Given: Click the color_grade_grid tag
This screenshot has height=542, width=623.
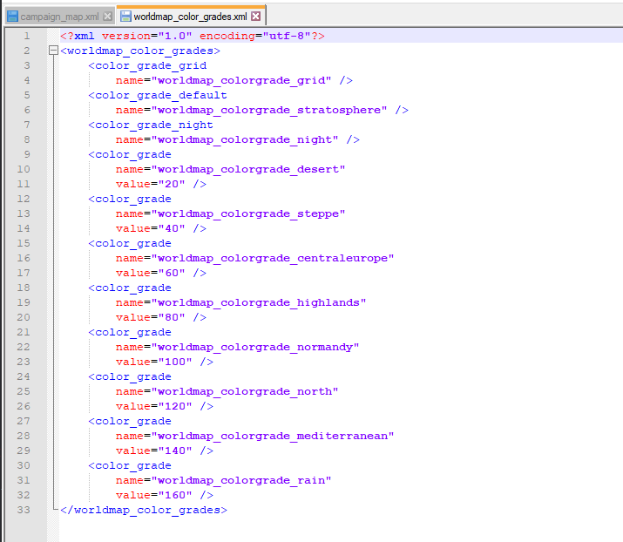Looking at the screenshot, I should click(x=147, y=65).
